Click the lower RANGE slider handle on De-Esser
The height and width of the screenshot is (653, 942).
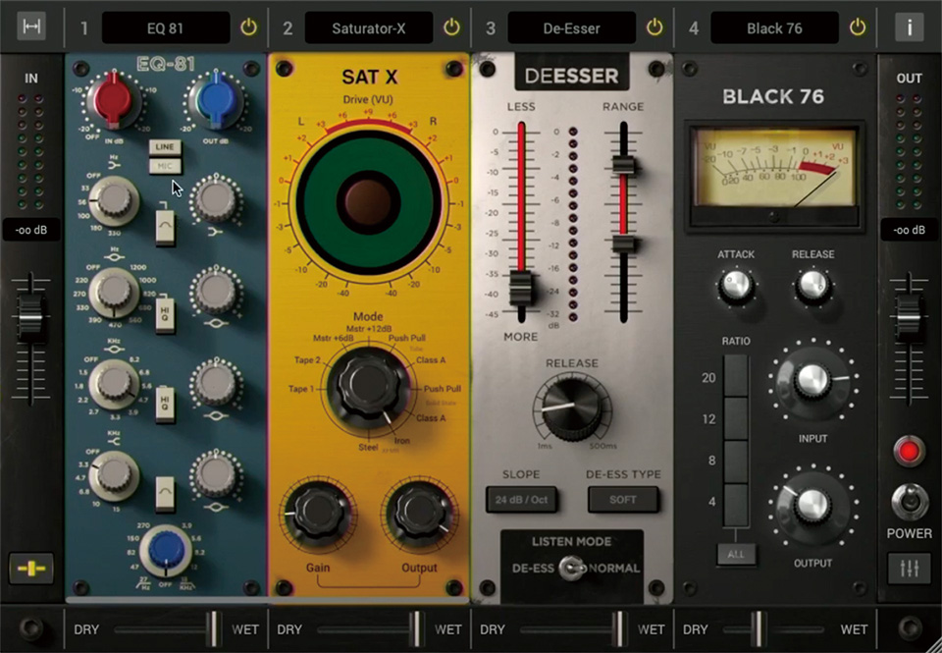(624, 244)
